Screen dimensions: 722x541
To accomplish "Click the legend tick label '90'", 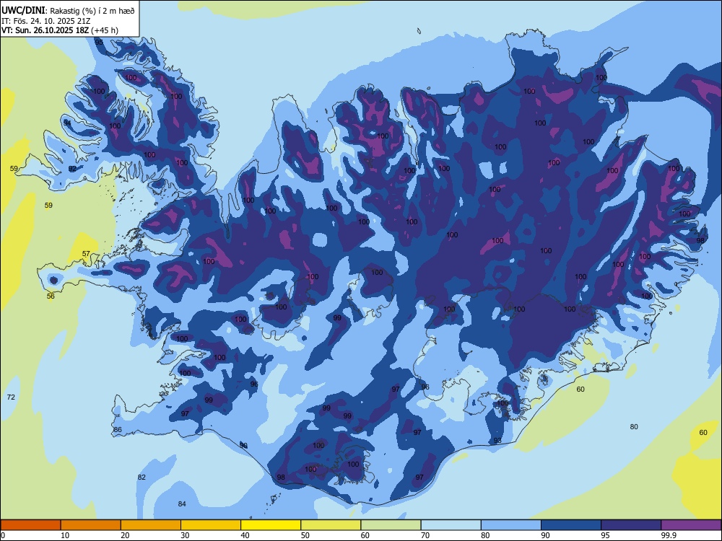I will click(545, 535).
